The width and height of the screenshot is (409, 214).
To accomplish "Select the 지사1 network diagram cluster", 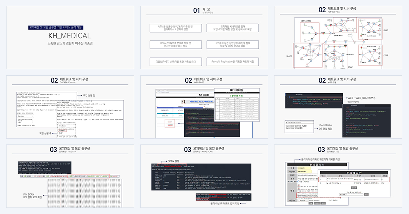I will pos(370,29).
